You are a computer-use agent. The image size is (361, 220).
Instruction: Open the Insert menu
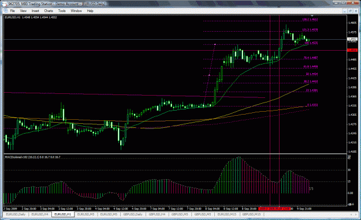click(x=35, y=11)
